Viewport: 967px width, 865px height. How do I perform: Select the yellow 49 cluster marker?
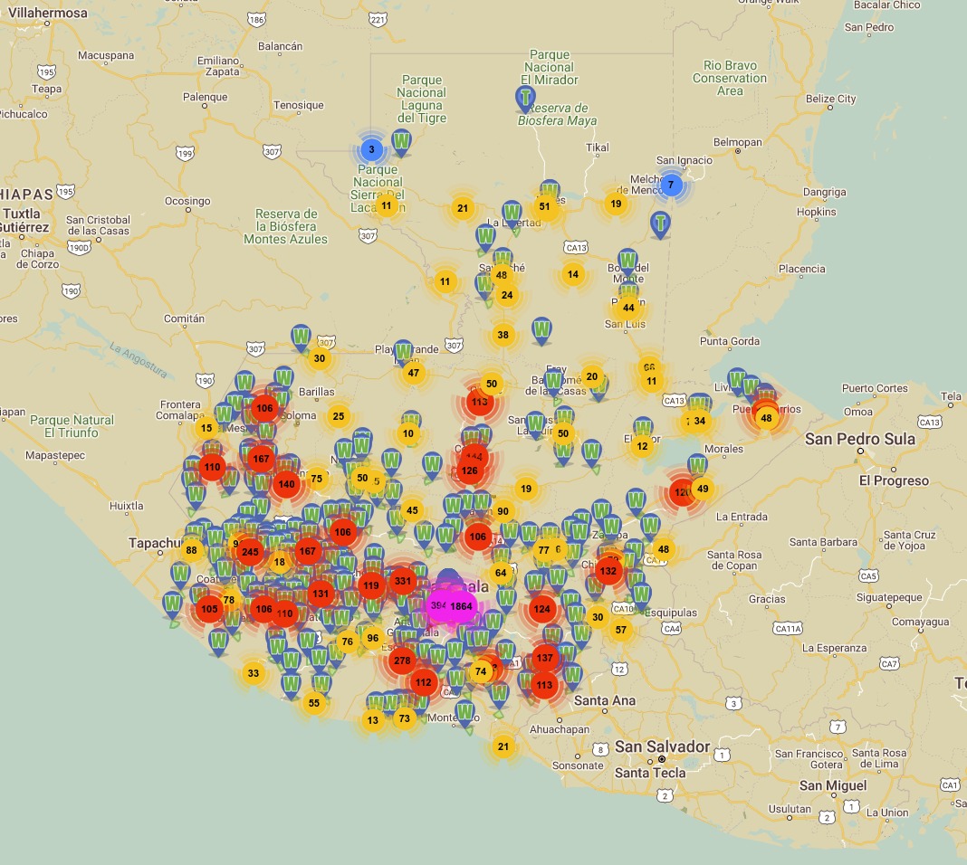click(x=703, y=490)
